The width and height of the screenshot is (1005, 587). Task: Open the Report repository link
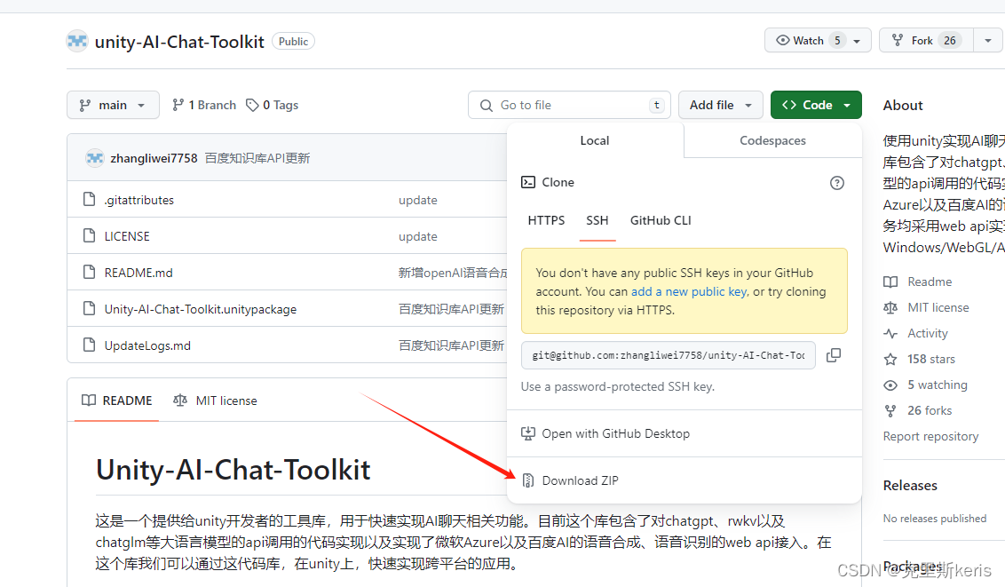[x=930, y=436]
